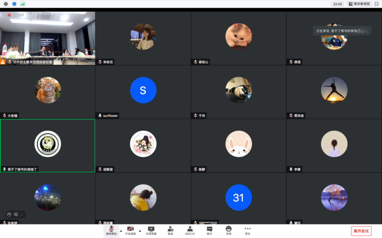Image resolution: width=382 pixels, height=238 pixels.
Task: Click the smiley icon in floating bar
Action: [x=9, y=214]
